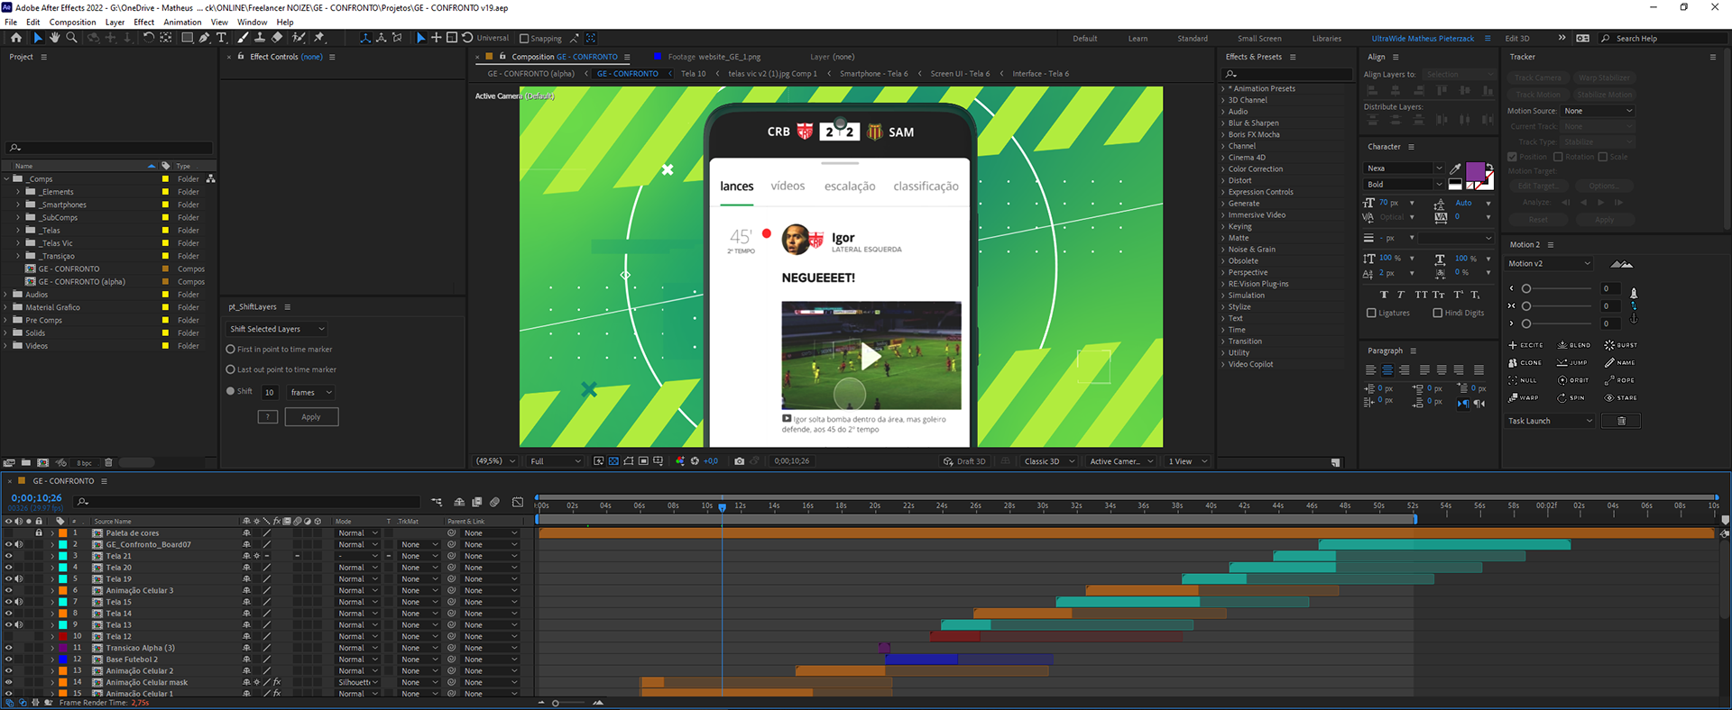Open the composition mini-flowchart icon
The width and height of the screenshot is (1732, 710).
pyautogui.click(x=437, y=502)
